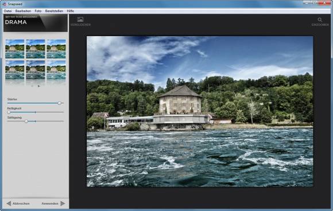Click the Helligkeit slider handle
The image size is (333, 211).
(9, 112)
